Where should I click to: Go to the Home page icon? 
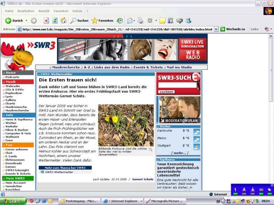64,21
